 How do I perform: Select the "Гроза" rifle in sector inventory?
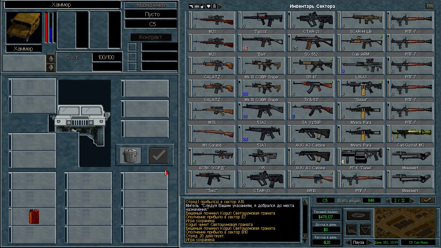click(x=263, y=20)
